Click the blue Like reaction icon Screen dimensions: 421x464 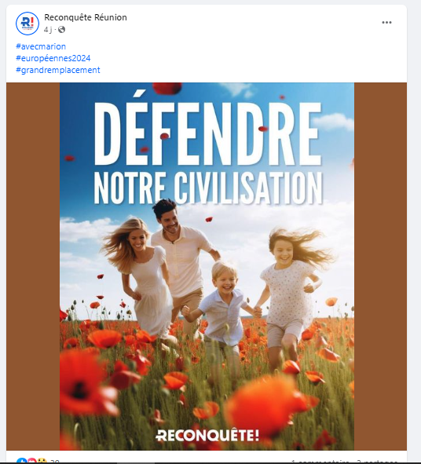[x=22, y=461]
